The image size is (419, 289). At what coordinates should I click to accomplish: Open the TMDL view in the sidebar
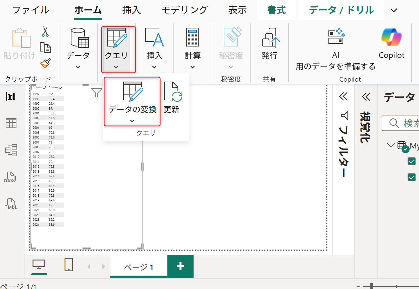click(11, 204)
